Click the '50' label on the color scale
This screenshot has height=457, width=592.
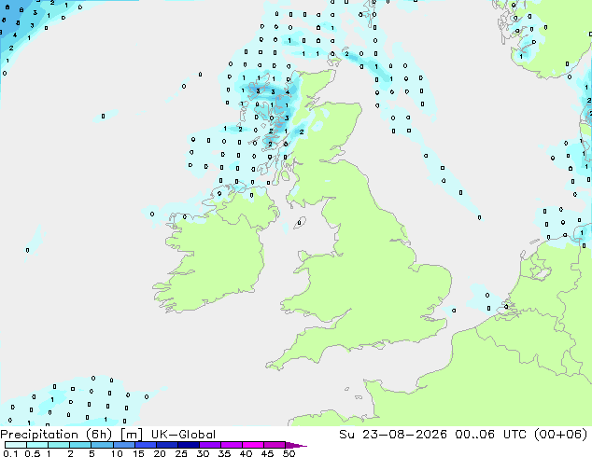click(289, 453)
